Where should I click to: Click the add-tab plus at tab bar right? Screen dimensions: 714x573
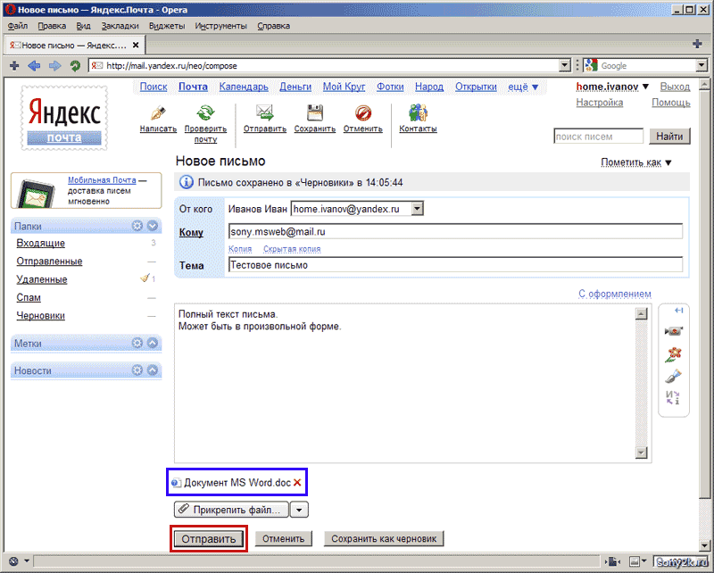pyautogui.click(x=697, y=44)
